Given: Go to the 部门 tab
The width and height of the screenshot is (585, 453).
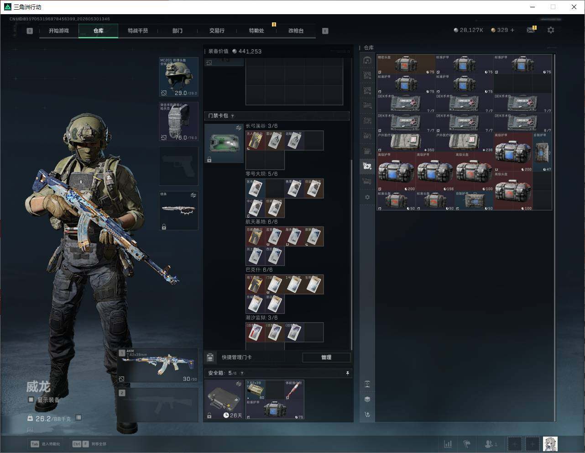Looking at the screenshot, I should click(x=178, y=31).
